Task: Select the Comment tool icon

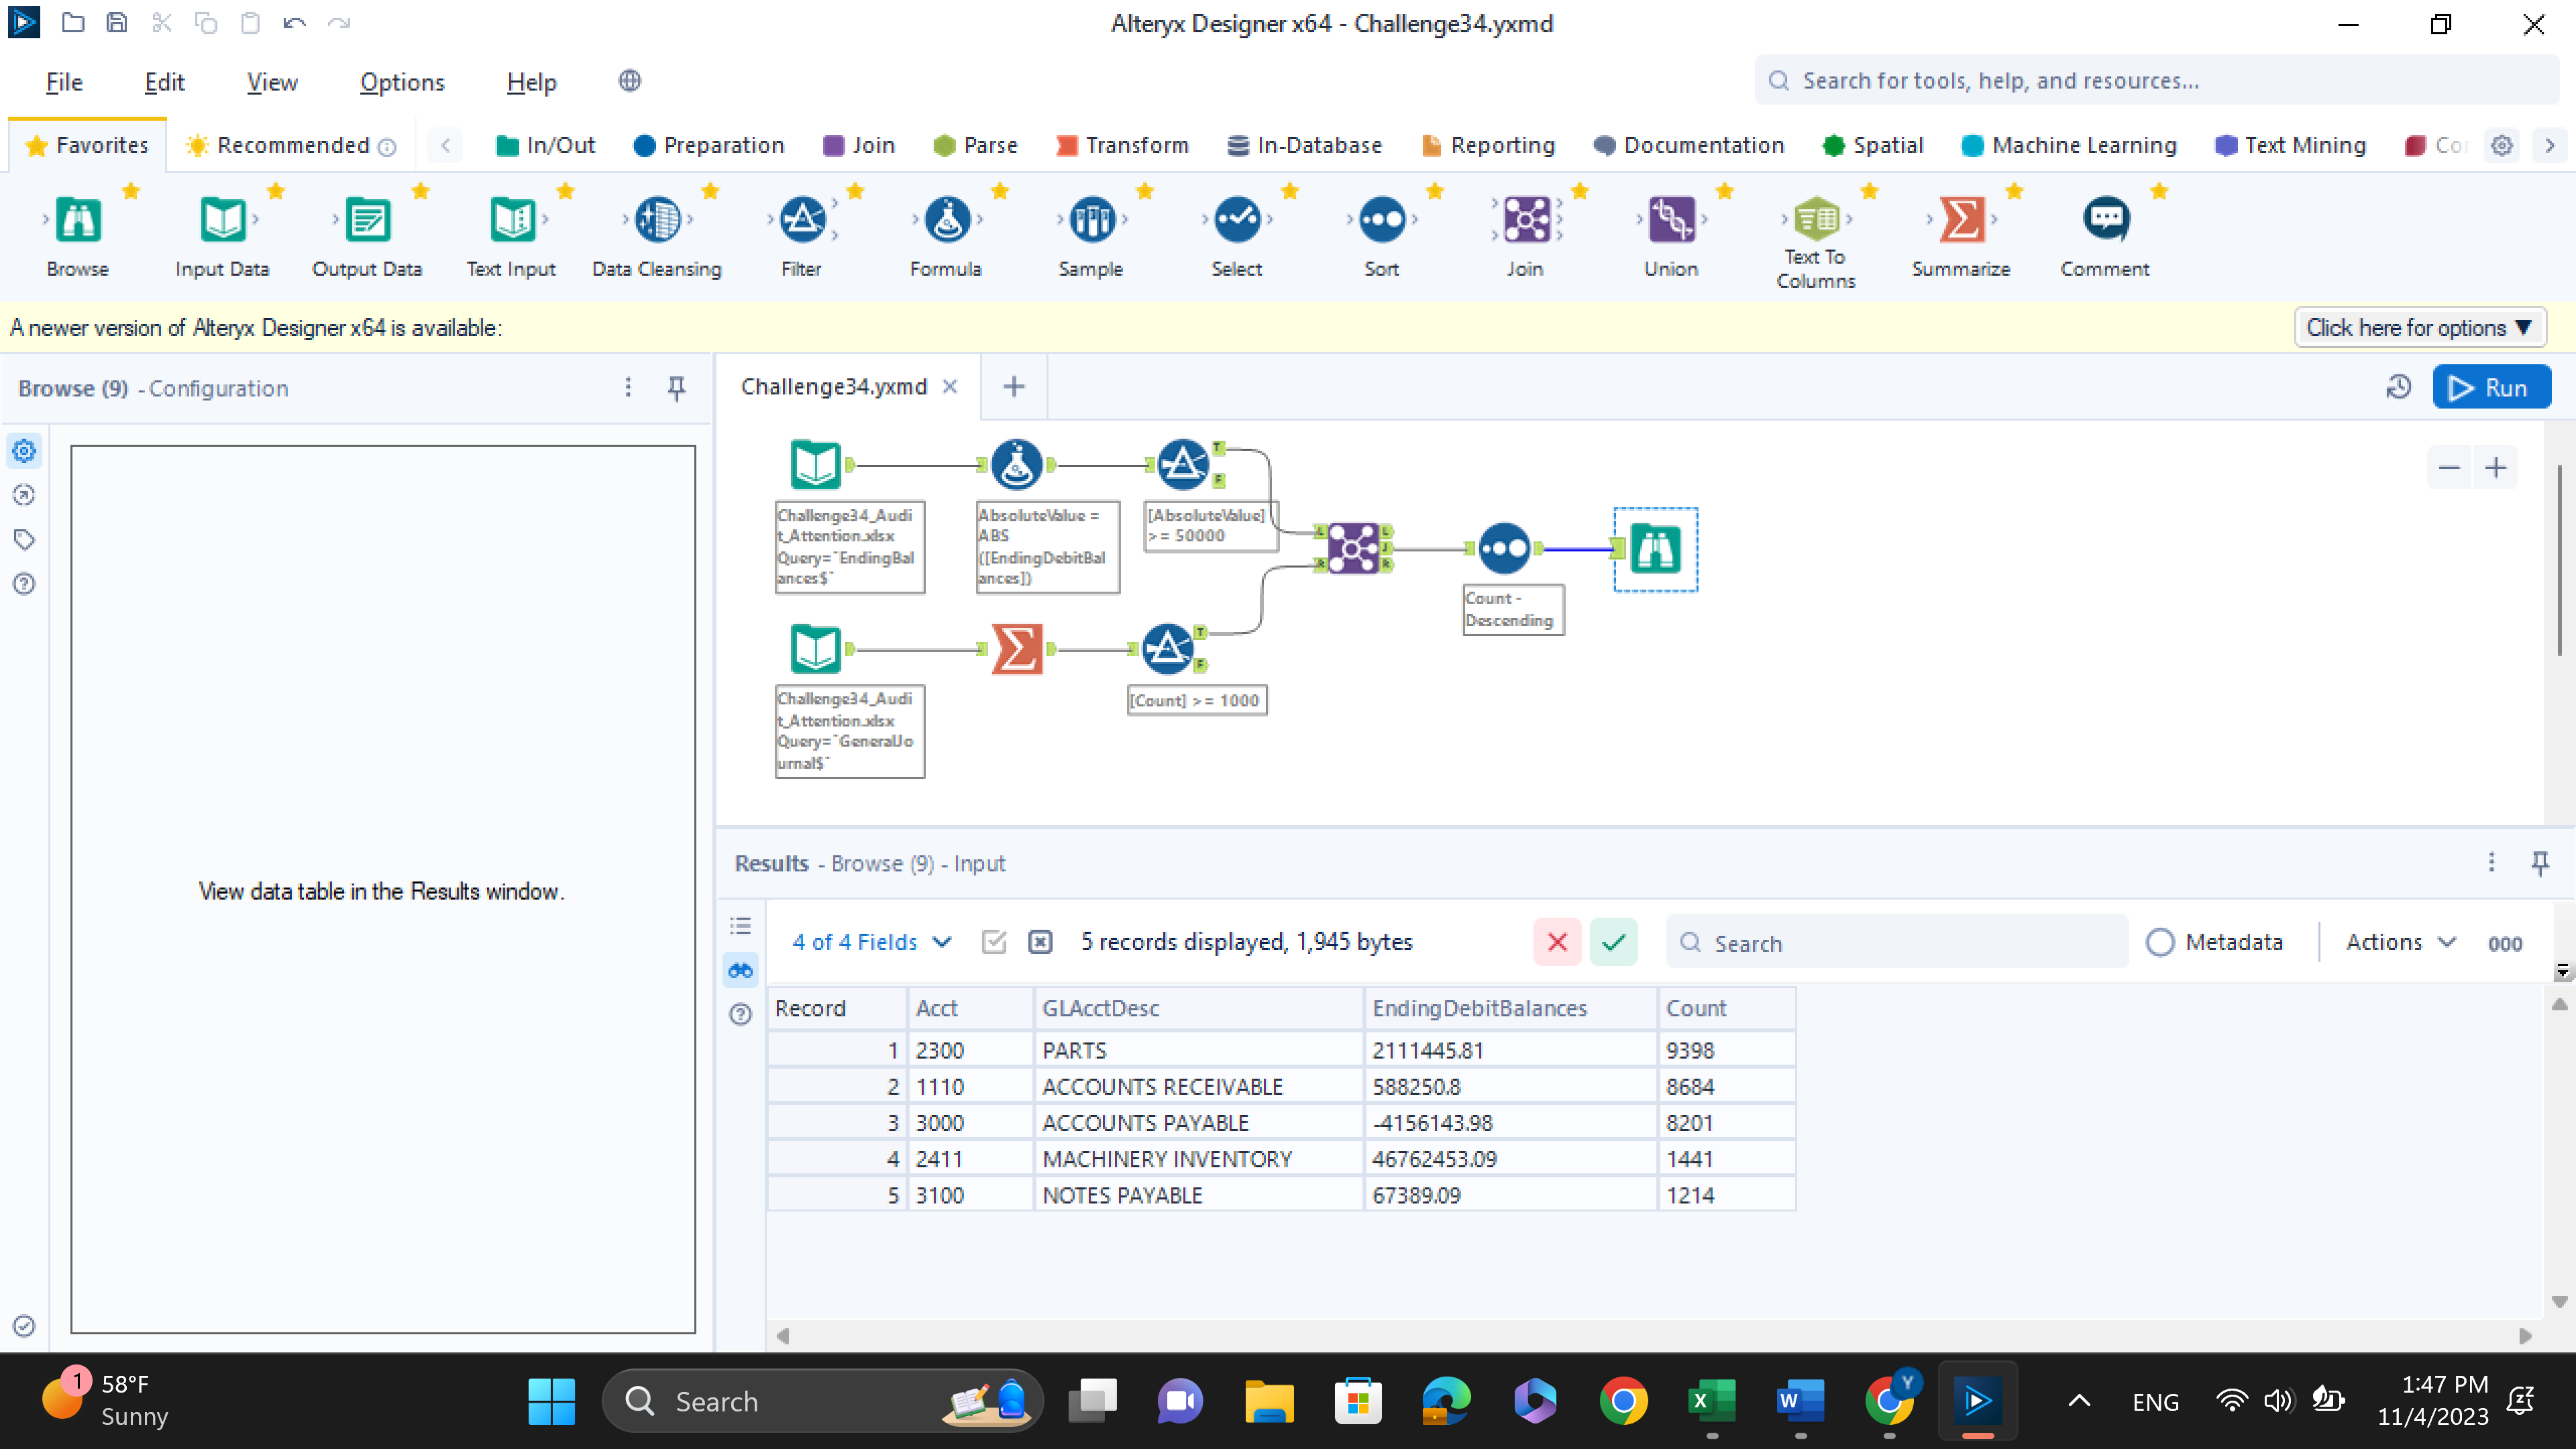Action: (x=2106, y=220)
